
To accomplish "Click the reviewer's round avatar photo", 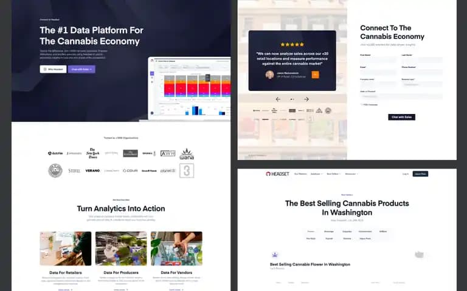I will pos(270,75).
